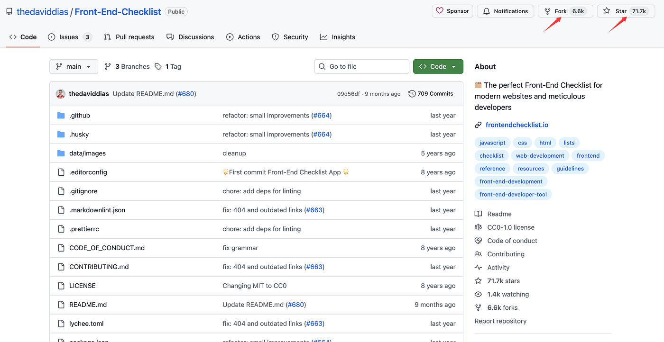Expand the main branch dropdown

(74, 67)
